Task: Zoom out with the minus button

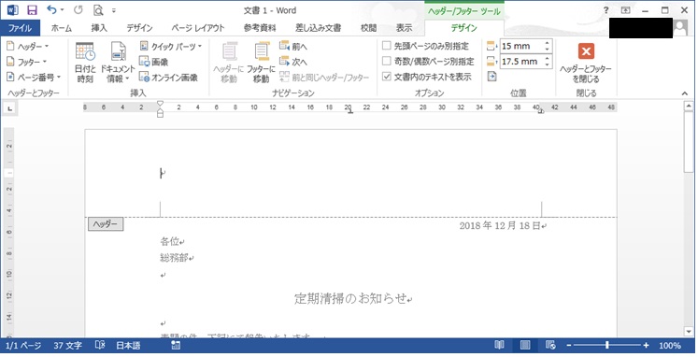Action: (x=569, y=346)
